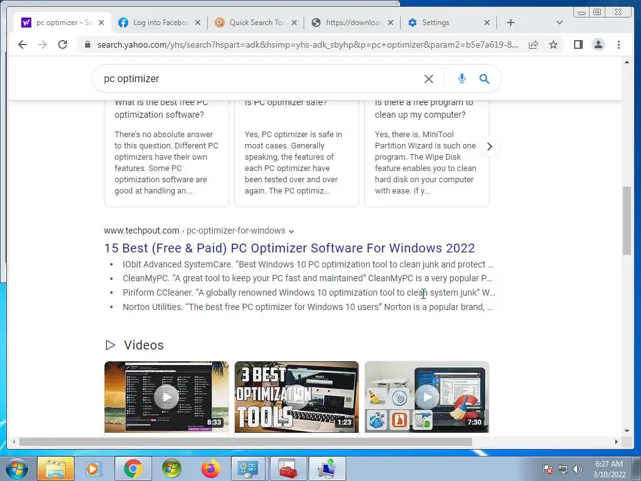Play the 7:30 CCleaner video thumbnail
641x481 pixels.
coord(427,396)
